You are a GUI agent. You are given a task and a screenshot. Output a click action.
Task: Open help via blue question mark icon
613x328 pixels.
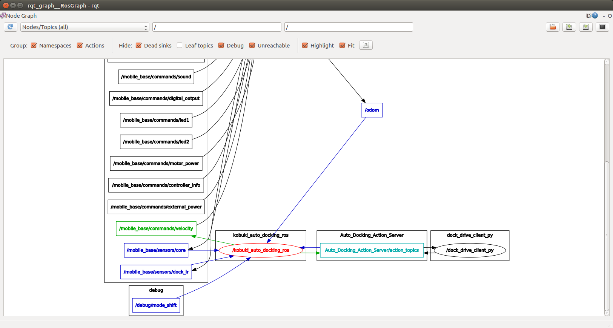pos(595,15)
